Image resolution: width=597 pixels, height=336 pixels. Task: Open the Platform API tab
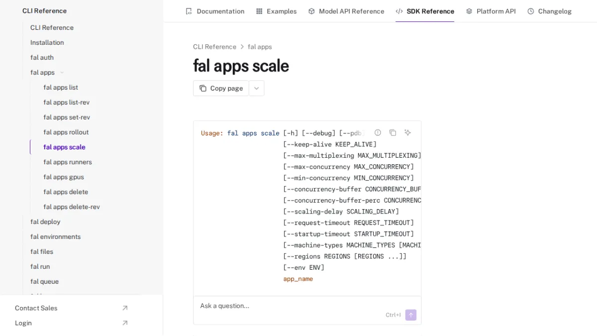(x=491, y=11)
